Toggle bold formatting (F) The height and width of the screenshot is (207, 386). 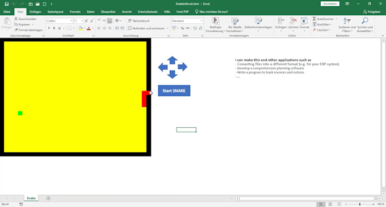coord(49,28)
